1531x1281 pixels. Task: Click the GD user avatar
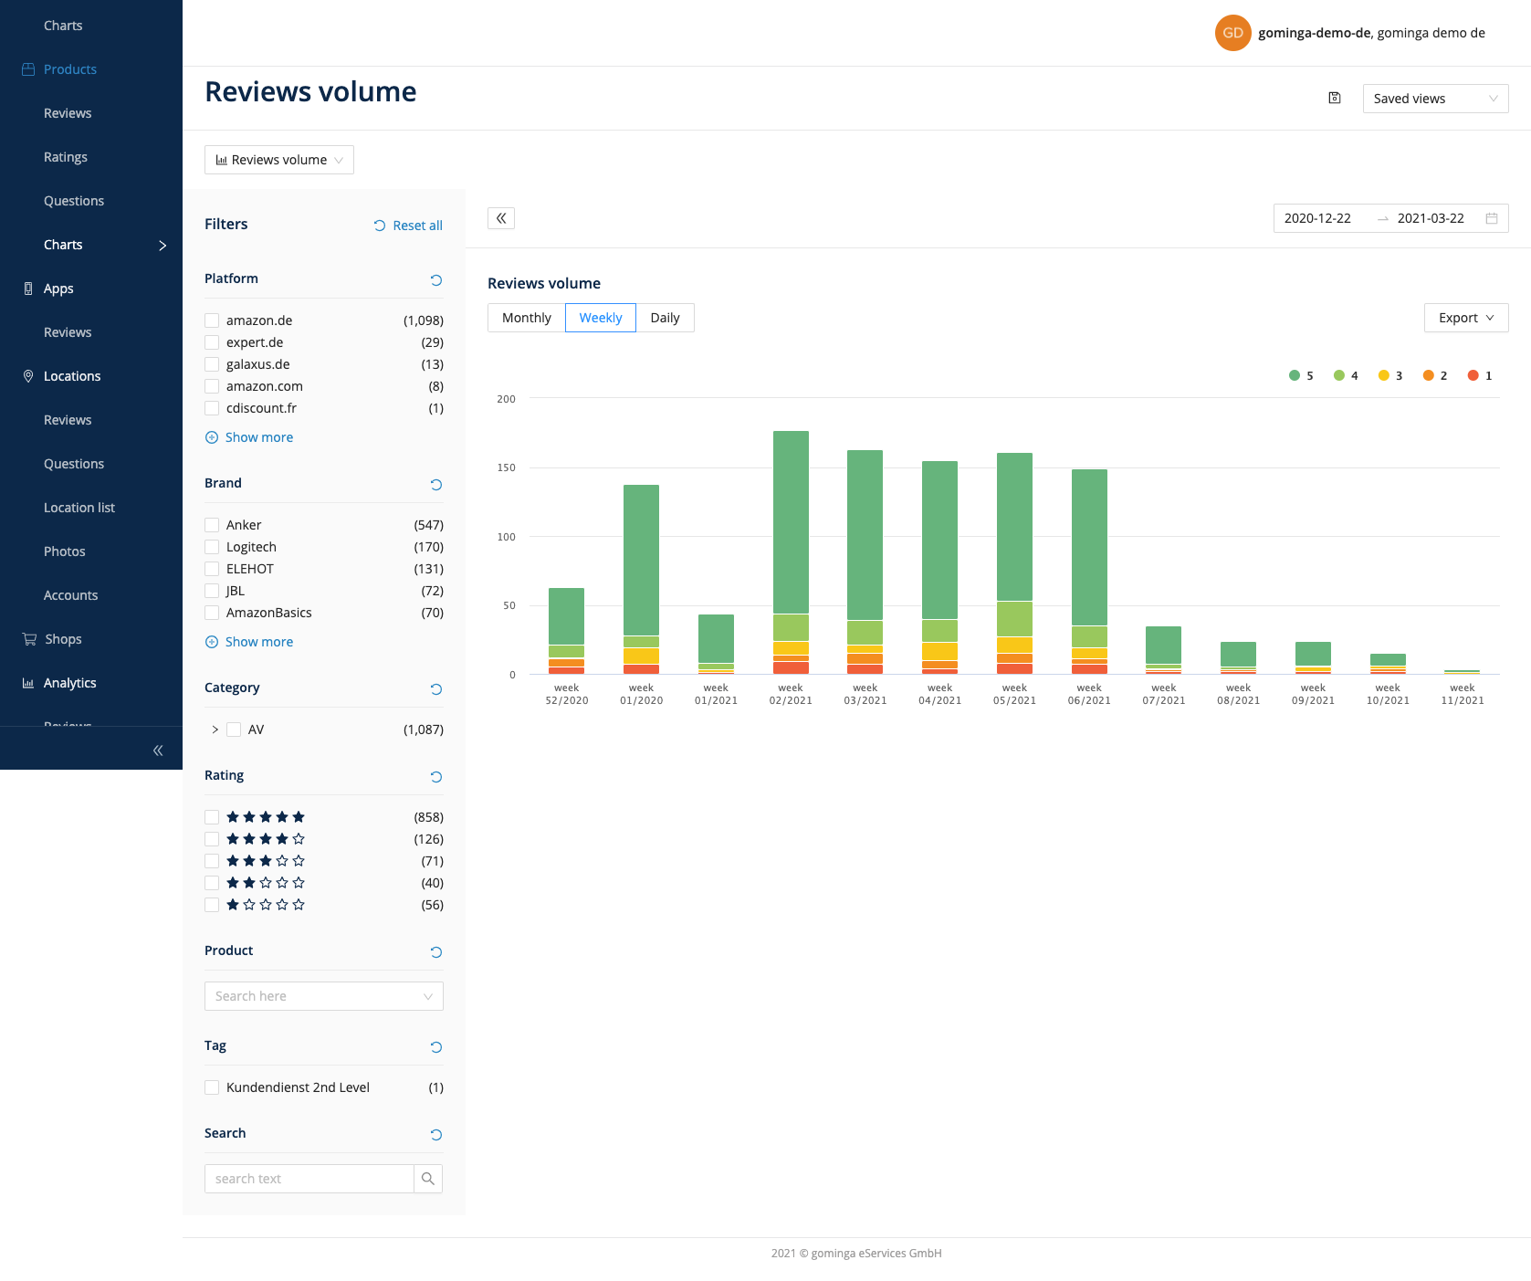coord(1232,33)
